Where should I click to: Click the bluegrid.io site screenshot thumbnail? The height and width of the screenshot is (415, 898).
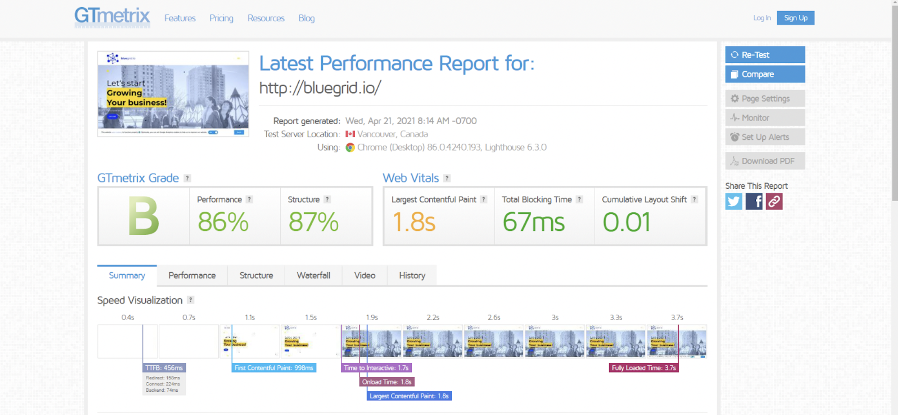(x=173, y=94)
